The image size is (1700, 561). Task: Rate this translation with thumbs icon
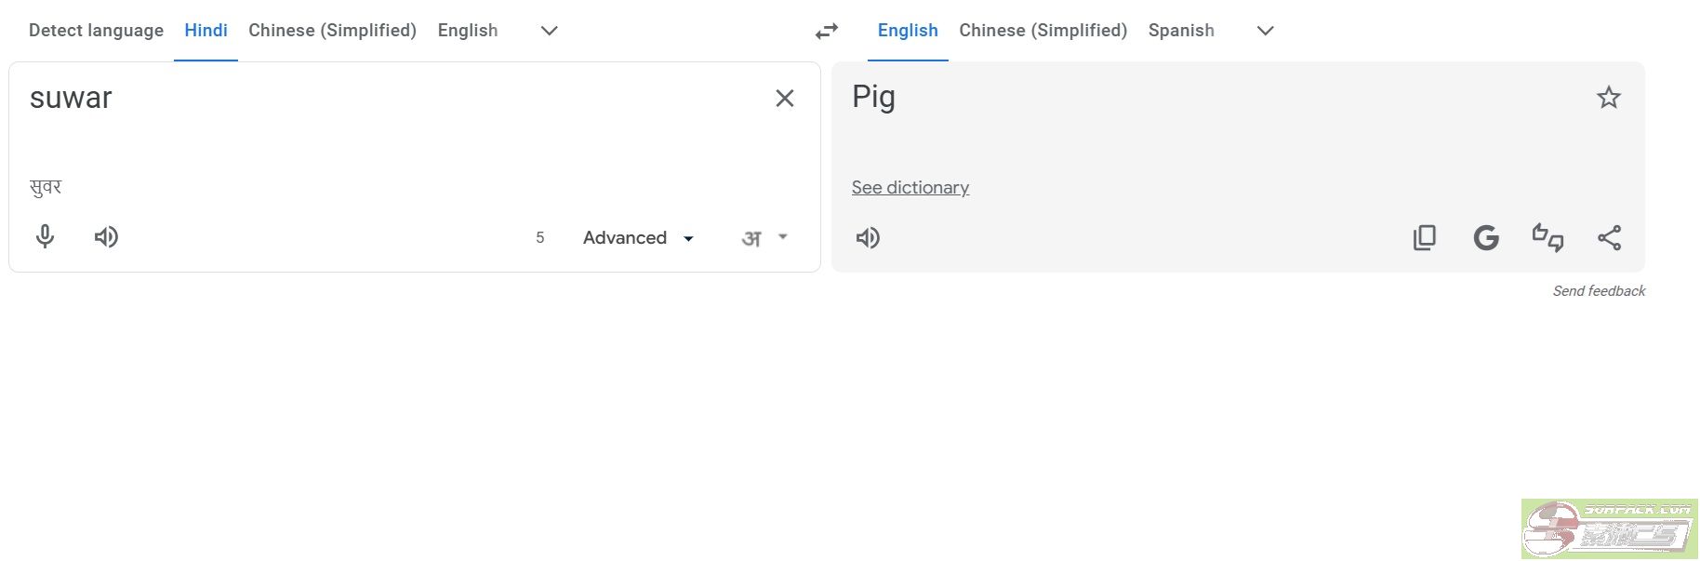(x=1547, y=238)
